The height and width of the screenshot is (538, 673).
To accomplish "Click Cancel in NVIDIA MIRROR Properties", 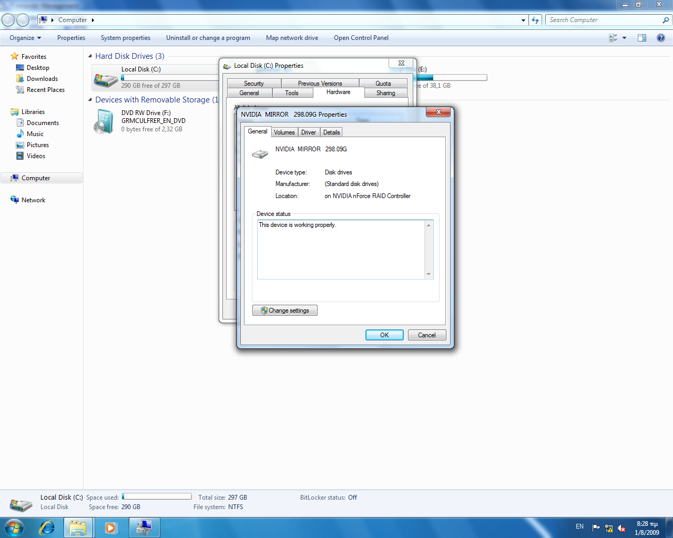I will point(427,335).
